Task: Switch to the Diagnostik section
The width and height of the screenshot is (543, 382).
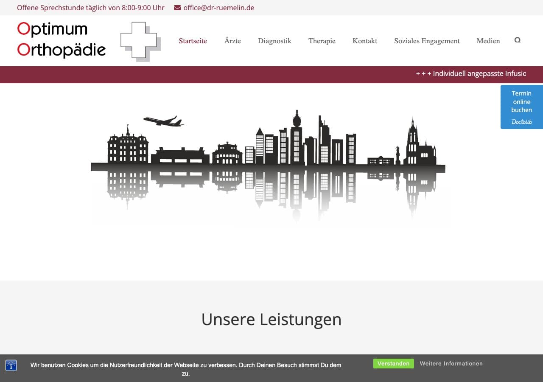Action: [274, 41]
